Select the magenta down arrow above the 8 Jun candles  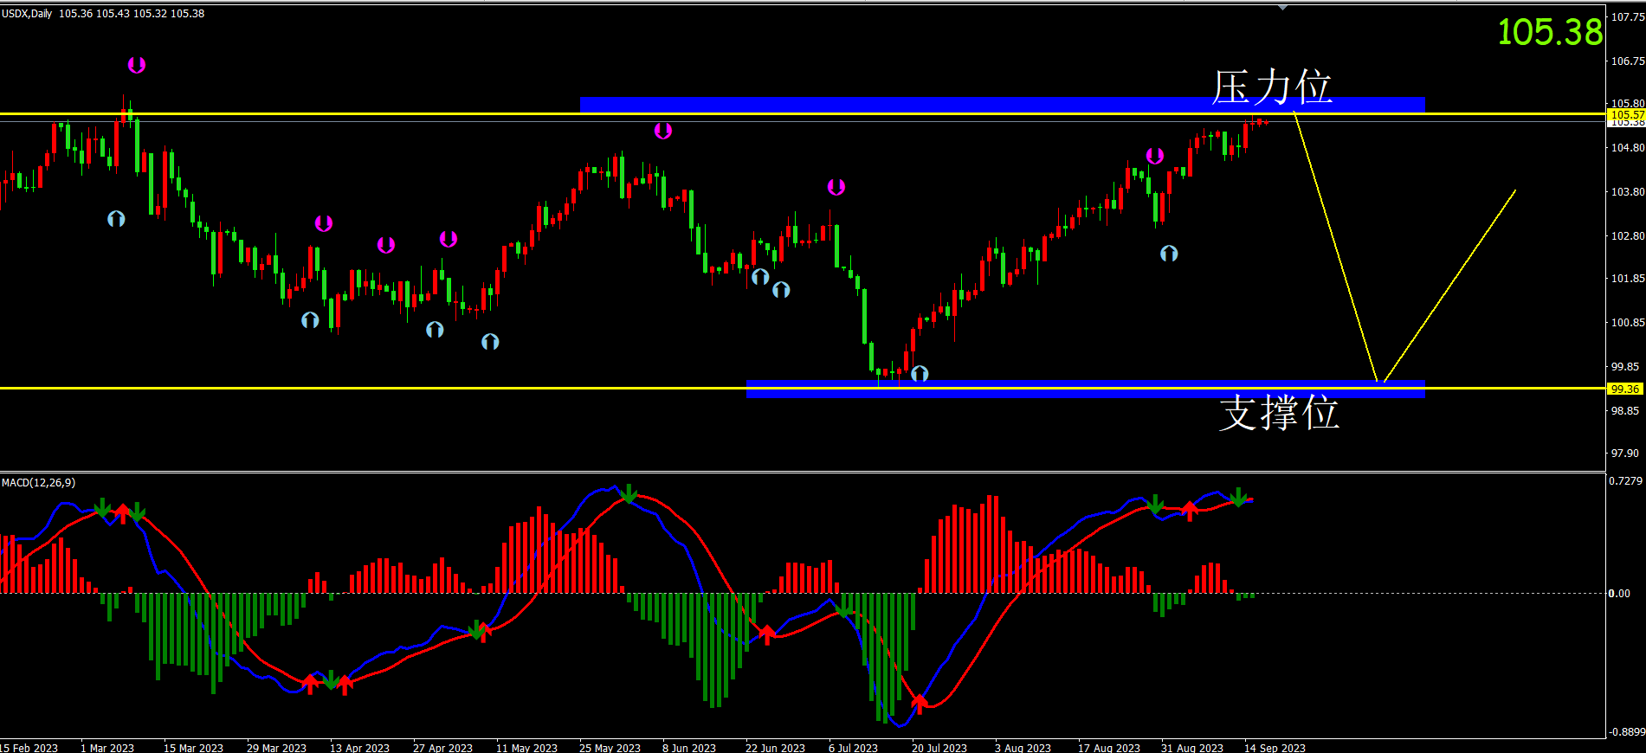[662, 131]
